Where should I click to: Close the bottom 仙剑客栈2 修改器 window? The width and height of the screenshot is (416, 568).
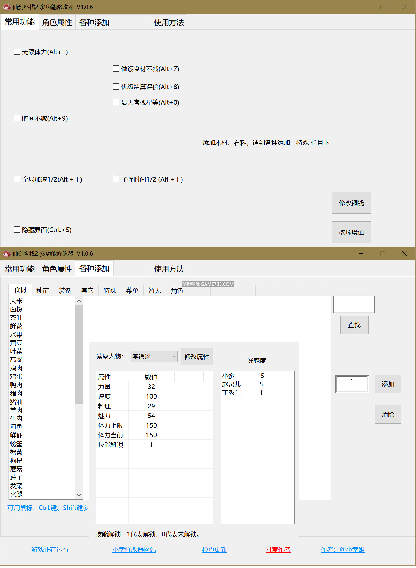(404, 253)
